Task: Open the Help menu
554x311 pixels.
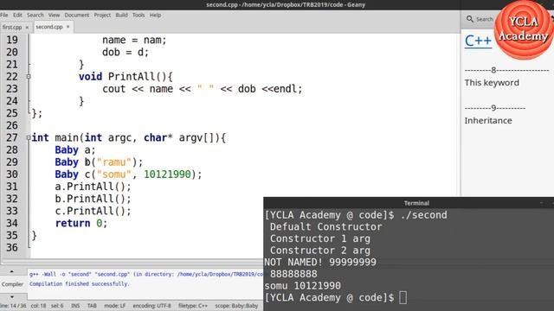Action: [155, 16]
